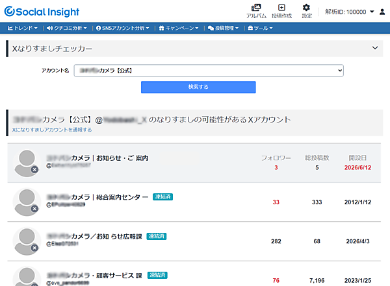
Task: Select follower count 282
Action: click(276, 241)
